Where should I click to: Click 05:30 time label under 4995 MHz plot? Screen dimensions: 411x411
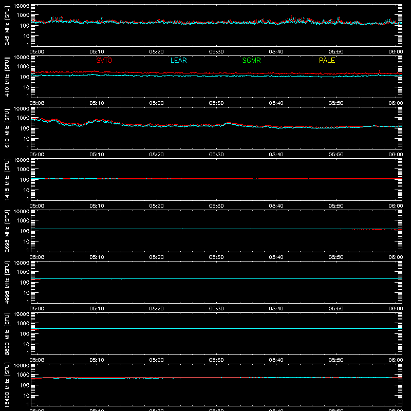click(216, 309)
